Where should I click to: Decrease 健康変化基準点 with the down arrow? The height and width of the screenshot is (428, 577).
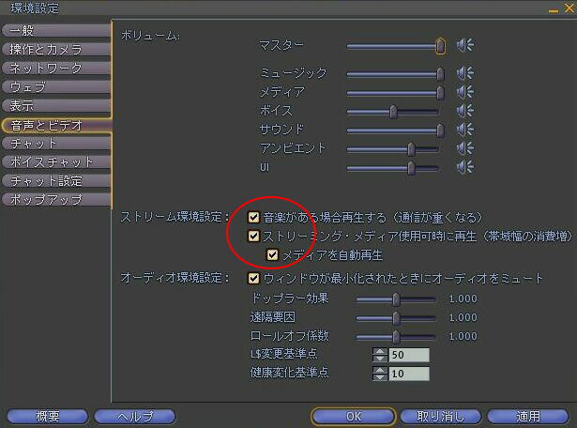380,376
